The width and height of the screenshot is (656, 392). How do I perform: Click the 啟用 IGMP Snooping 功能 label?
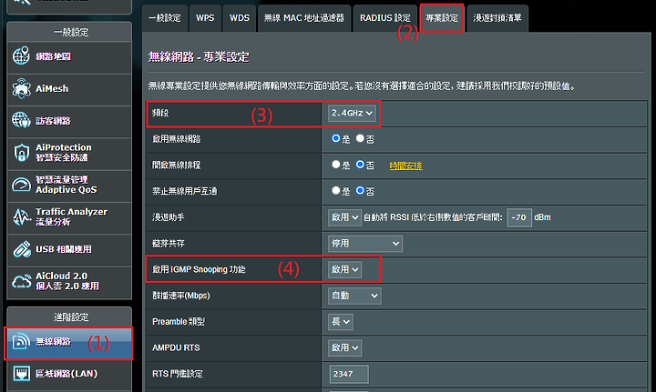(199, 270)
